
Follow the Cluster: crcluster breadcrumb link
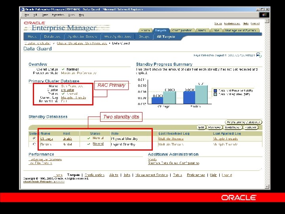[x=37, y=43]
